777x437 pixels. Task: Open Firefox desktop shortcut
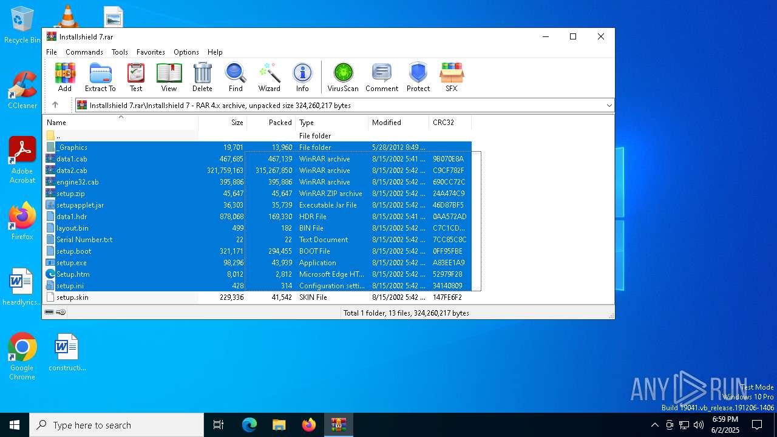click(x=22, y=221)
